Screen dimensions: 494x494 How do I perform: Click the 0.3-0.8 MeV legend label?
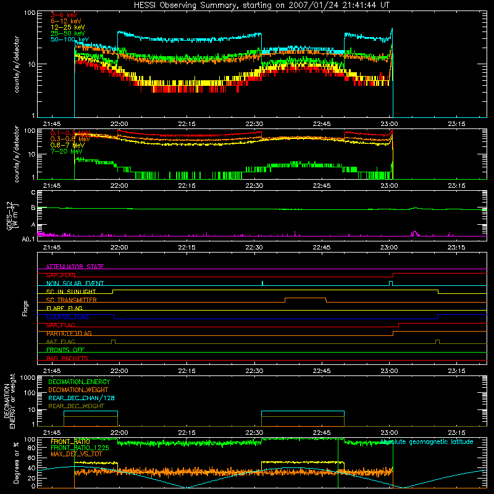tap(70, 139)
